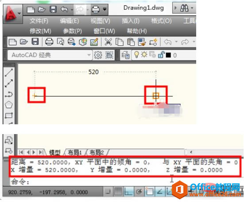Screen dimensions: 244x202
Task: Select the Rectangle tool
Action: (9, 115)
